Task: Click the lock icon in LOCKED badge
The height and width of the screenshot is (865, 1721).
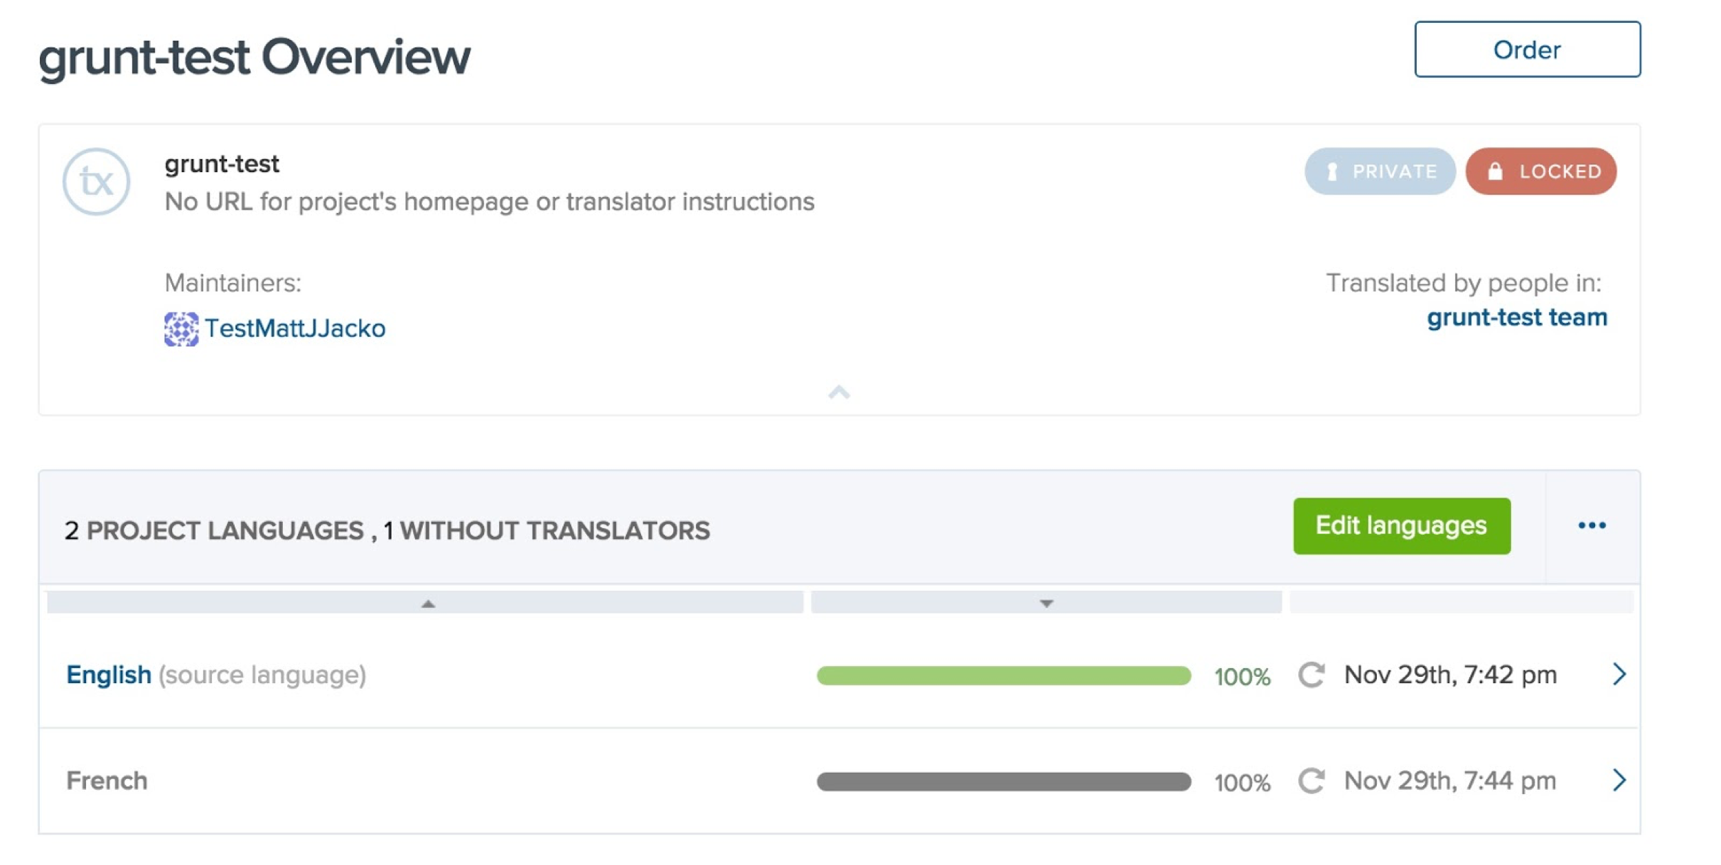Action: (1495, 171)
